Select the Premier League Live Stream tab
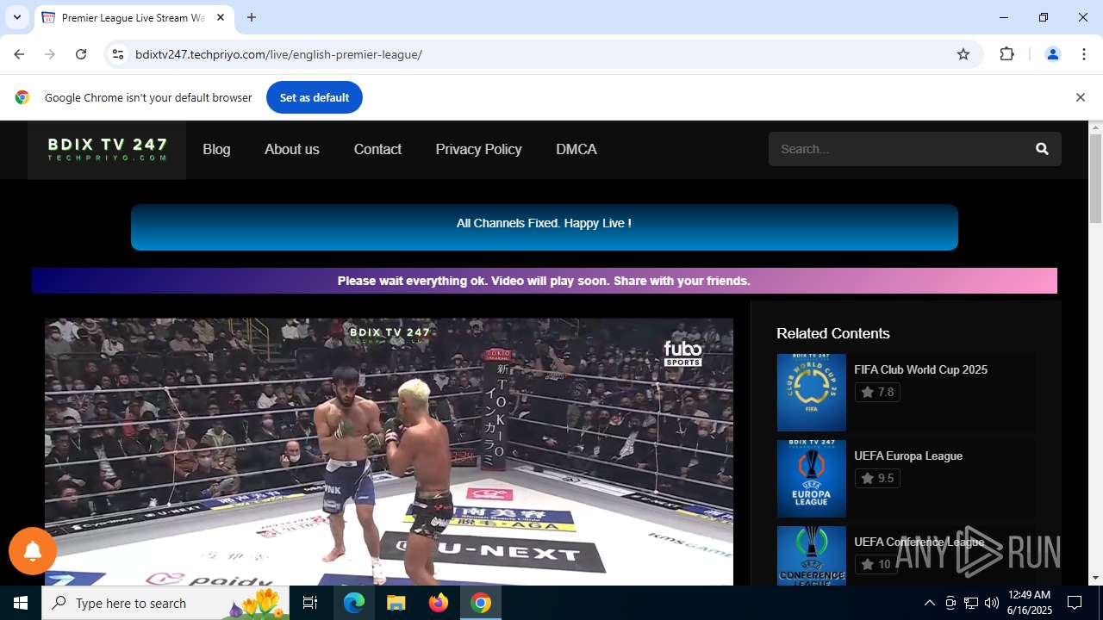1103x620 pixels. click(x=134, y=18)
